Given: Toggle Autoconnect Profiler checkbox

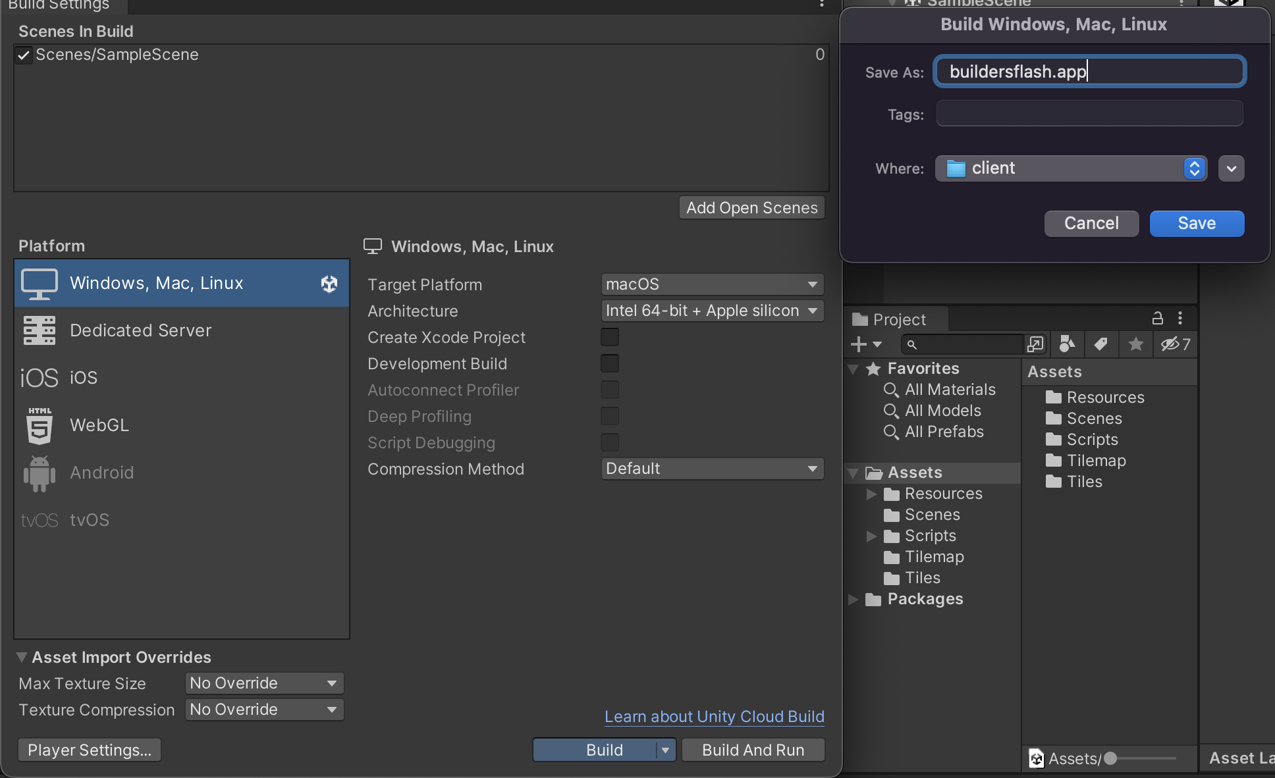Looking at the screenshot, I should [610, 390].
